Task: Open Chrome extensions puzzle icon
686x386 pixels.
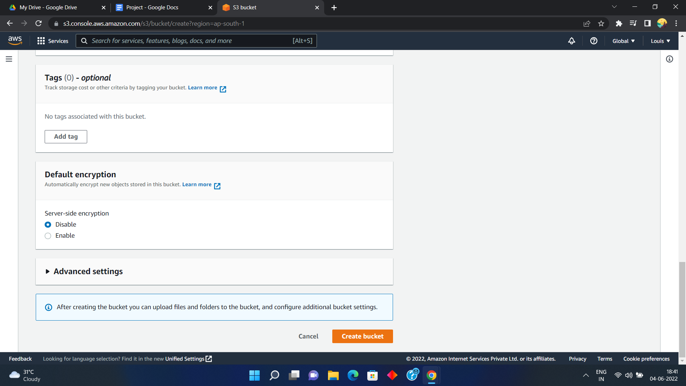Action: click(x=619, y=24)
